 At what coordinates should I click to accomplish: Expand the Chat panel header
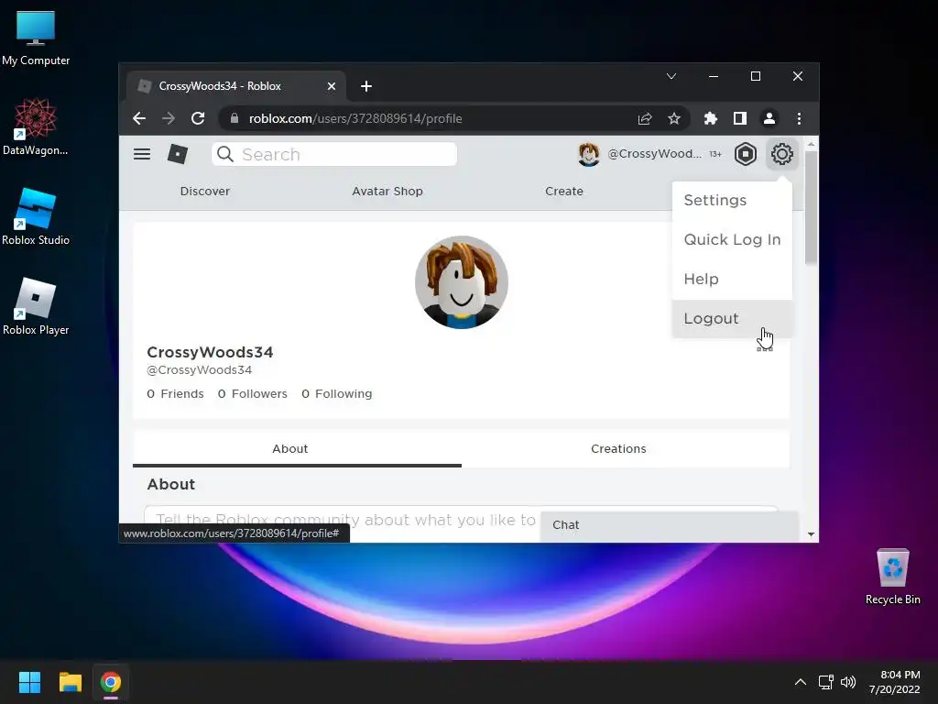(x=670, y=525)
